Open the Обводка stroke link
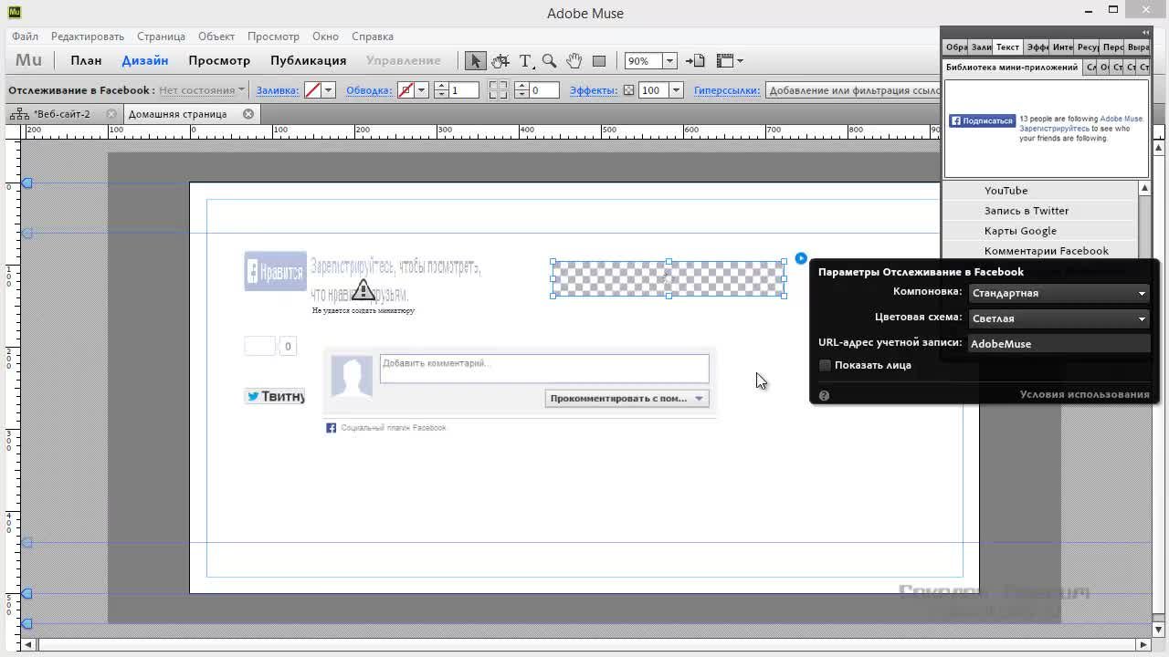 pos(369,90)
